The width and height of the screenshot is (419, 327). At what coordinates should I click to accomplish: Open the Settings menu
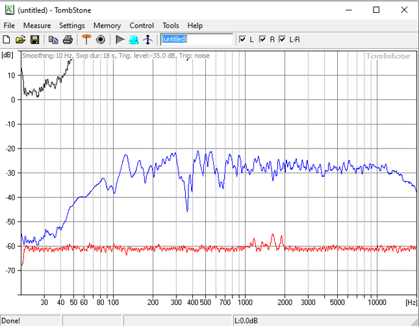pyautogui.click(x=72, y=25)
